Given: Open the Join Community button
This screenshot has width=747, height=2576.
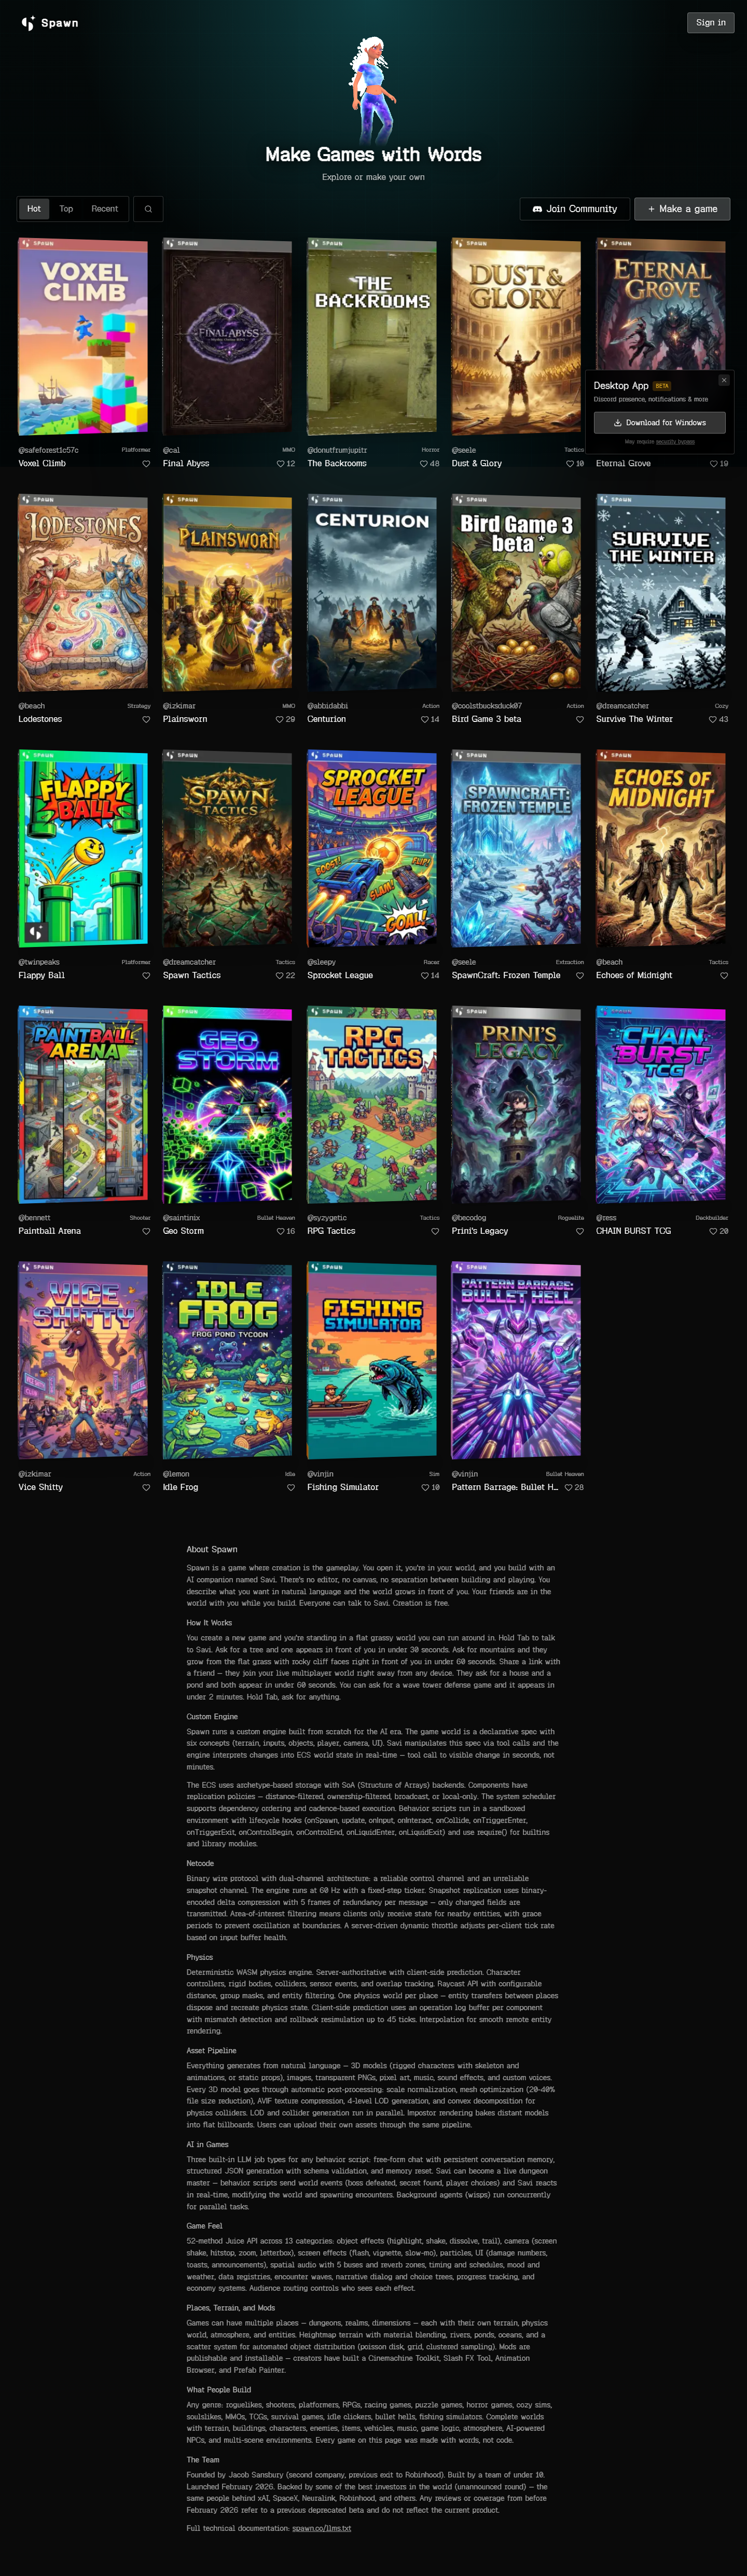Looking at the screenshot, I should (575, 209).
